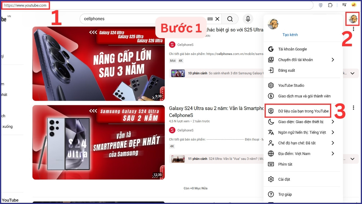The height and width of the screenshot is (204, 362).
Task: Click the browser address bar showing youtube.com
Action: click(x=26, y=5)
